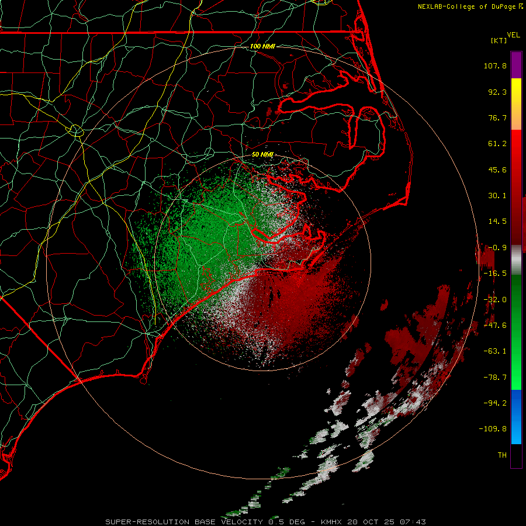Click the -47.6 scale value

[x=495, y=326]
